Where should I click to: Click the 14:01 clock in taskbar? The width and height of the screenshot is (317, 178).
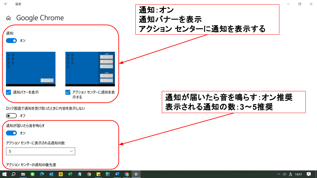[x=298, y=174]
